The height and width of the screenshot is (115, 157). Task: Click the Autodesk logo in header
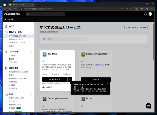[x=12, y=14]
